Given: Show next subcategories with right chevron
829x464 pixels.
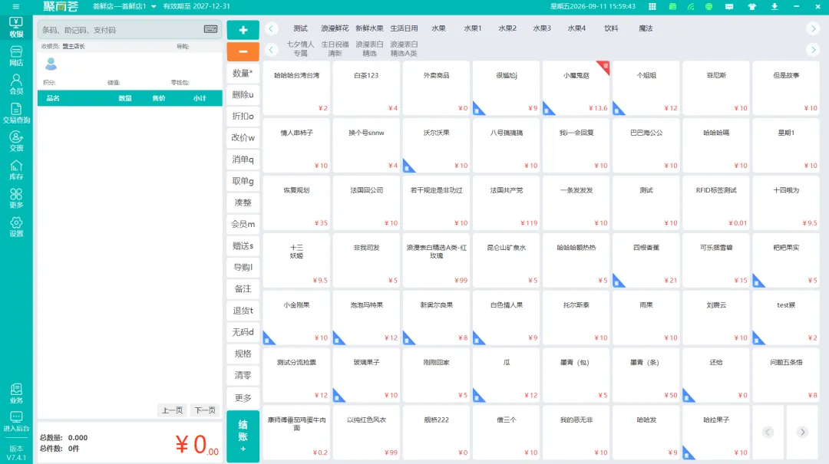Looking at the screenshot, I should tap(813, 49).
